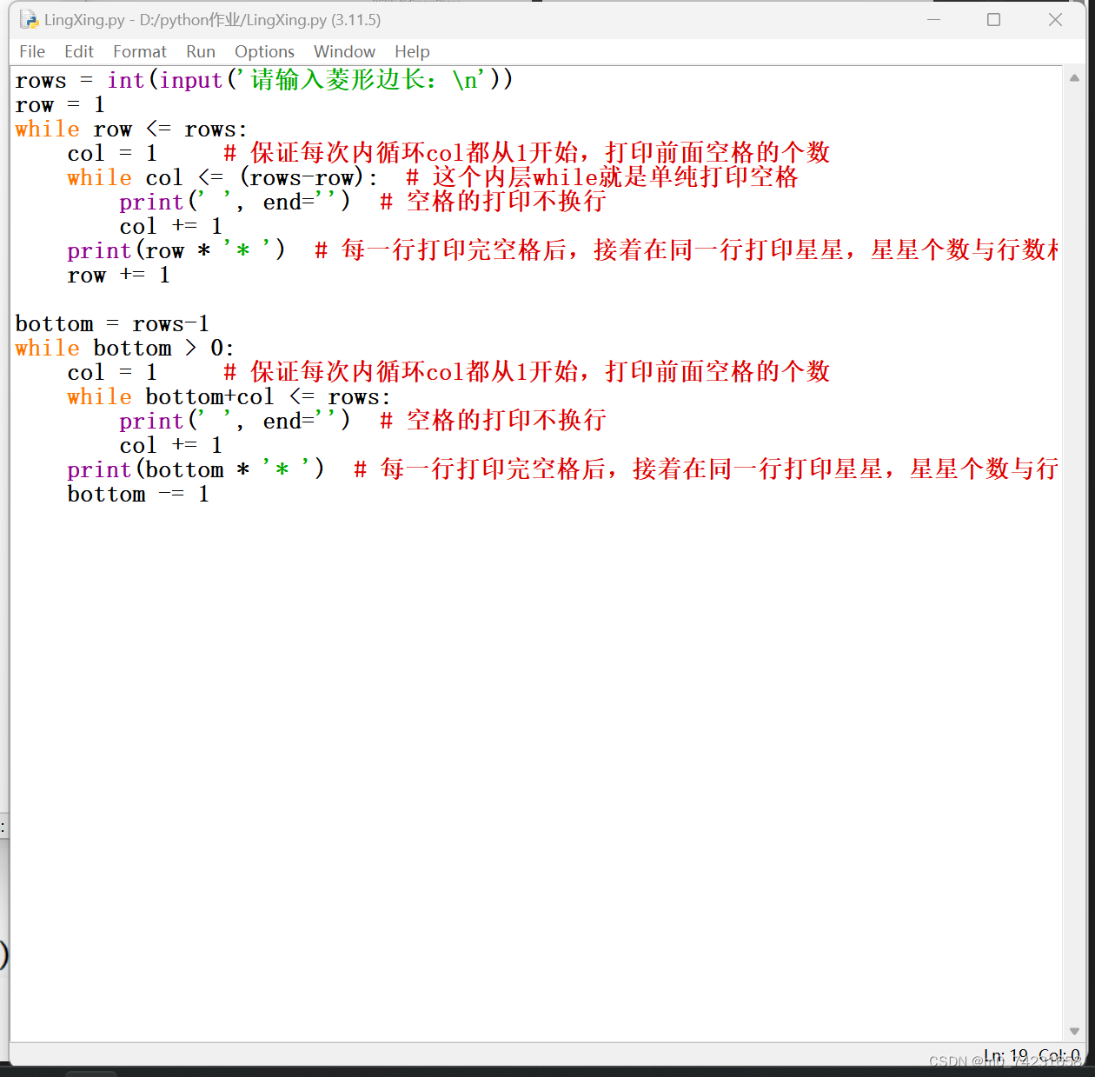Click the Python IDLE icon in title bar
This screenshot has width=1095, height=1077.
[x=29, y=19]
